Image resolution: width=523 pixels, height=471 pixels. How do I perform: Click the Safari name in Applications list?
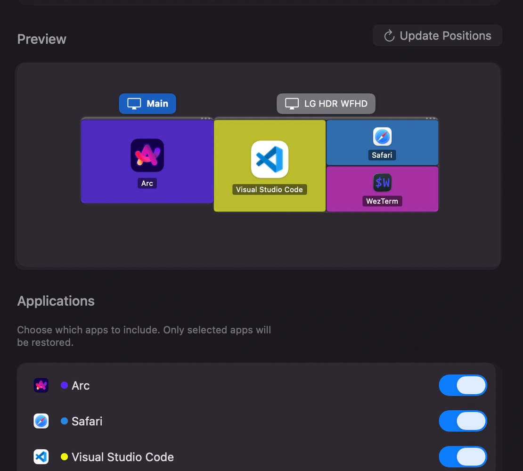tap(87, 422)
